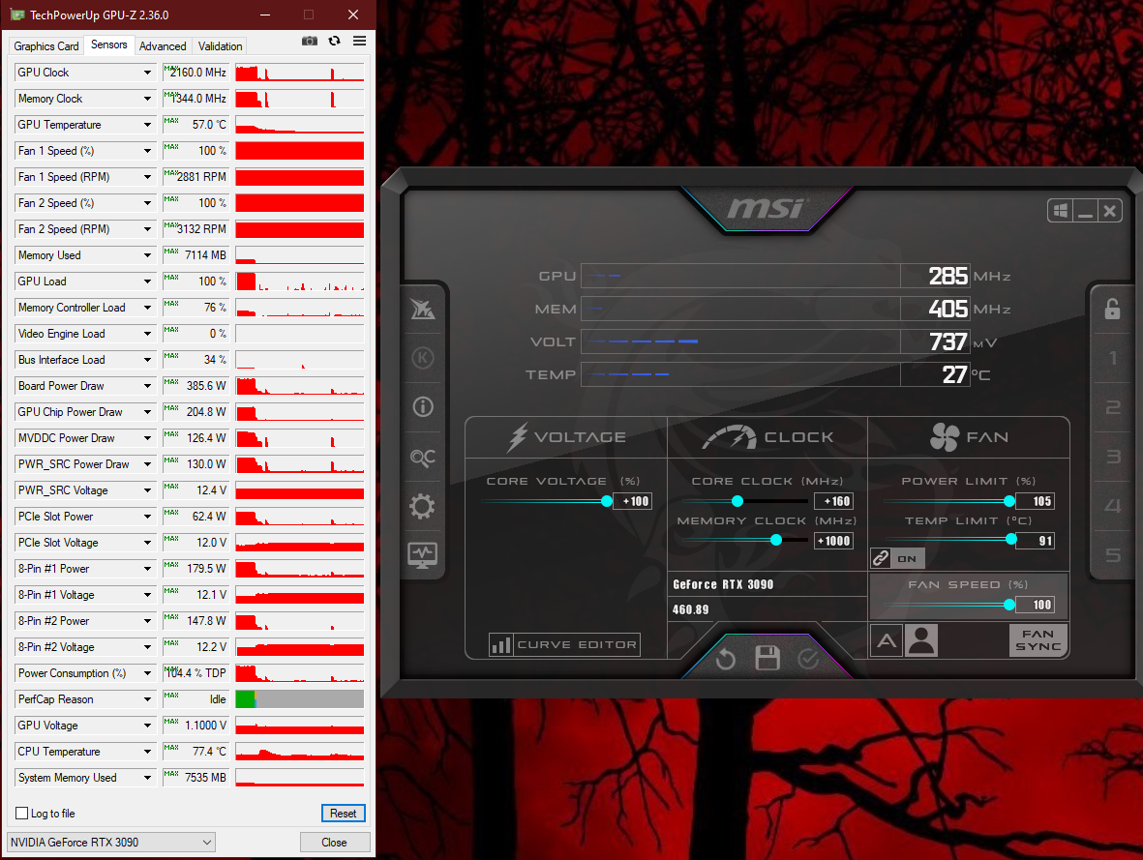Screen dimensions: 1143x860
Task: Open the Curve Editor
Action: point(565,645)
